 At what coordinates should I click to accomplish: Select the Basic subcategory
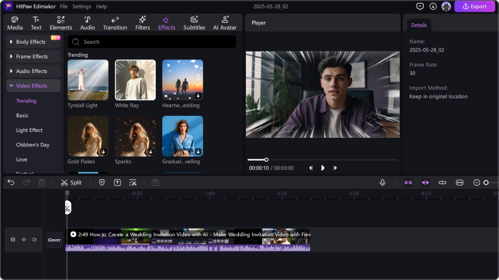[22, 116]
